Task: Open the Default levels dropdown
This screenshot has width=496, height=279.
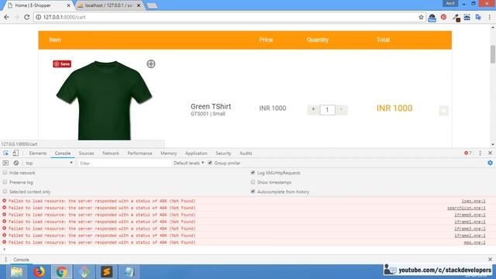Action: click(189, 163)
